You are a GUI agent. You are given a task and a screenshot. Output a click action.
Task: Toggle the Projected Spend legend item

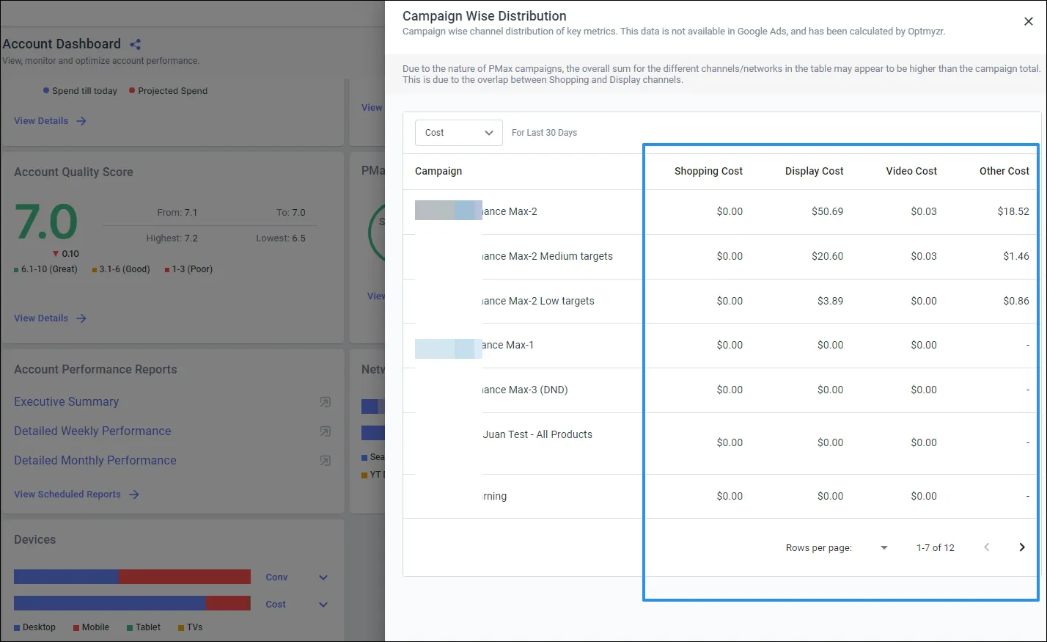(x=168, y=91)
